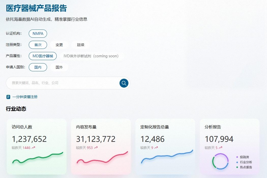
Task: Select IVD体外诊断试剂 product option
Action: 91,56
